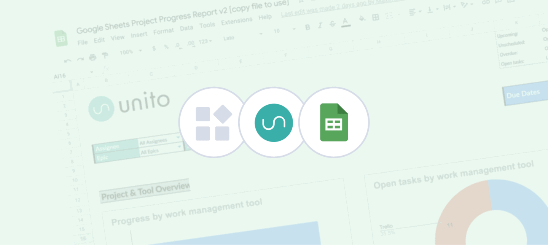Select the Paint format roller icon
The image size is (548, 245).
click(x=105, y=56)
